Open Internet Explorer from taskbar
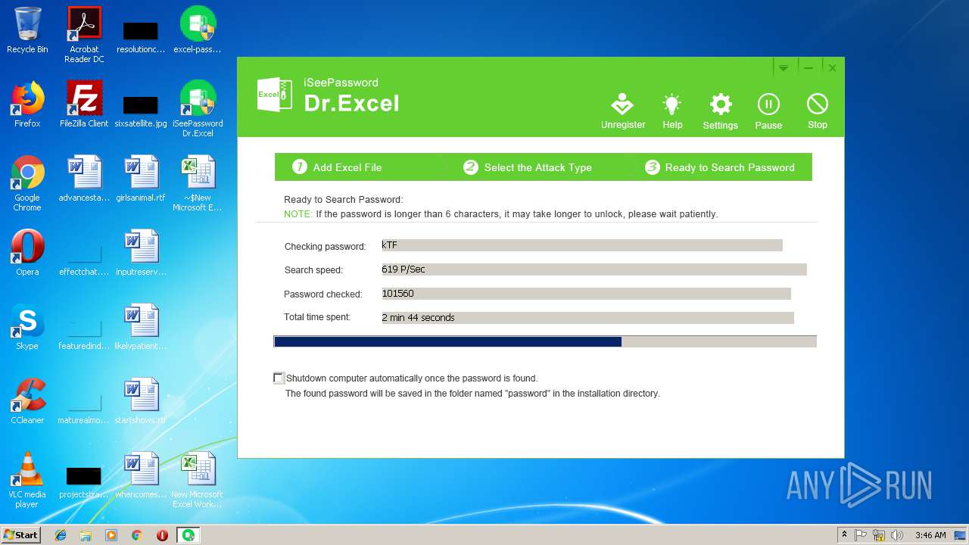The image size is (969, 545). pos(61,535)
